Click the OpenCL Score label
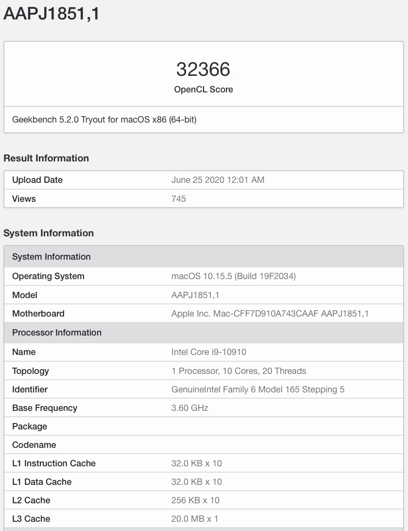The width and height of the screenshot is (408, 531). click(204, 89)
